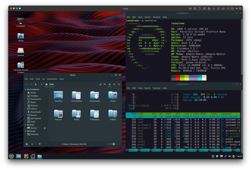This screenshot has height=170, width=251.
Task: Select the Shared drive desktop icon
Action: click(x=21, y=52)
